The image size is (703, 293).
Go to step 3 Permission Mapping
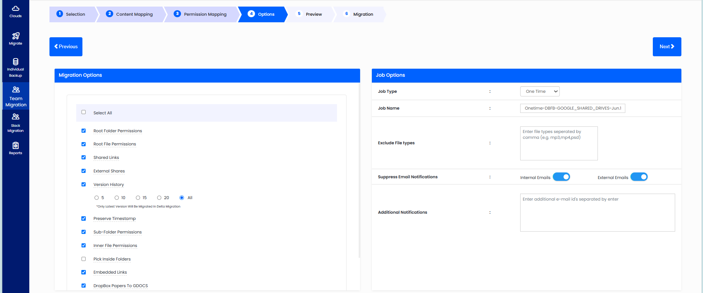pyautogui.click(x=201, y=14)
